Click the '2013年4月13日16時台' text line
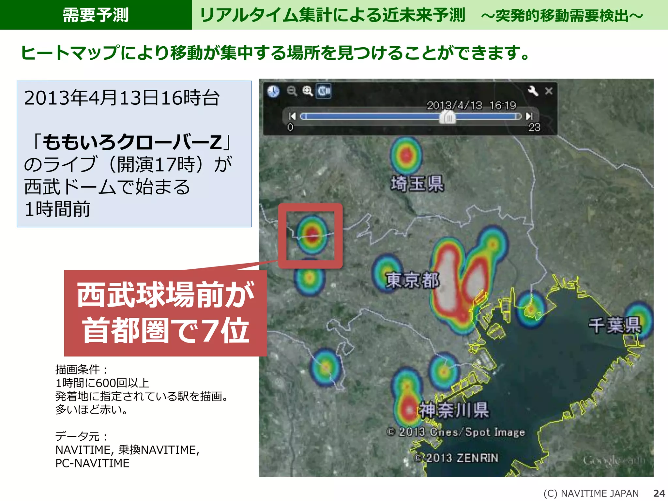The image size is (668, 501). tap(122, 98)
